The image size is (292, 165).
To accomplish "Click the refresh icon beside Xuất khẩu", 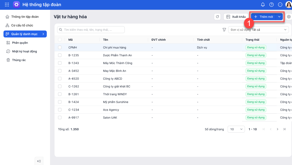I will [x=217, y=17].
